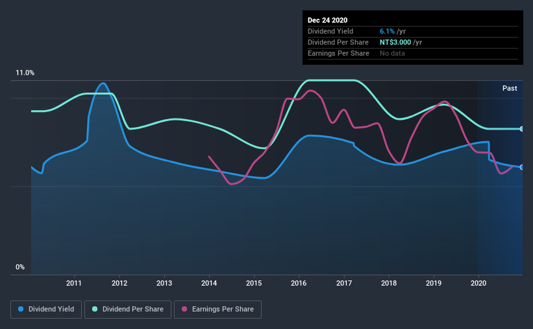Click the 2019 x-axis label

(434, 283)
